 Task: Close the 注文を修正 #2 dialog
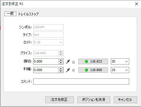coord(137,4)
